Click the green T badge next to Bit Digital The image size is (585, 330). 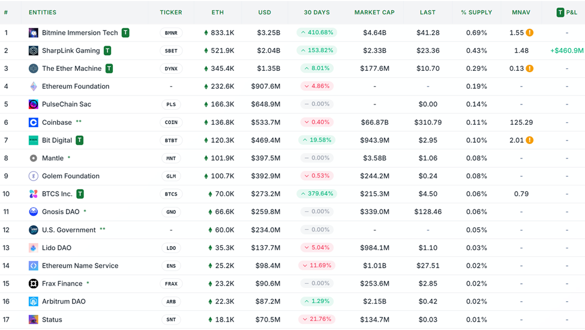click(x=79, y=140)
